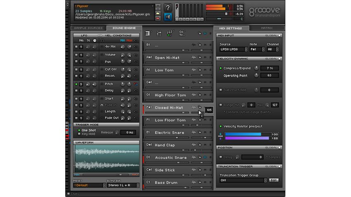Click Volume row reset icon
Viewport: 351px width, 197px height.
tap(136, 55)
